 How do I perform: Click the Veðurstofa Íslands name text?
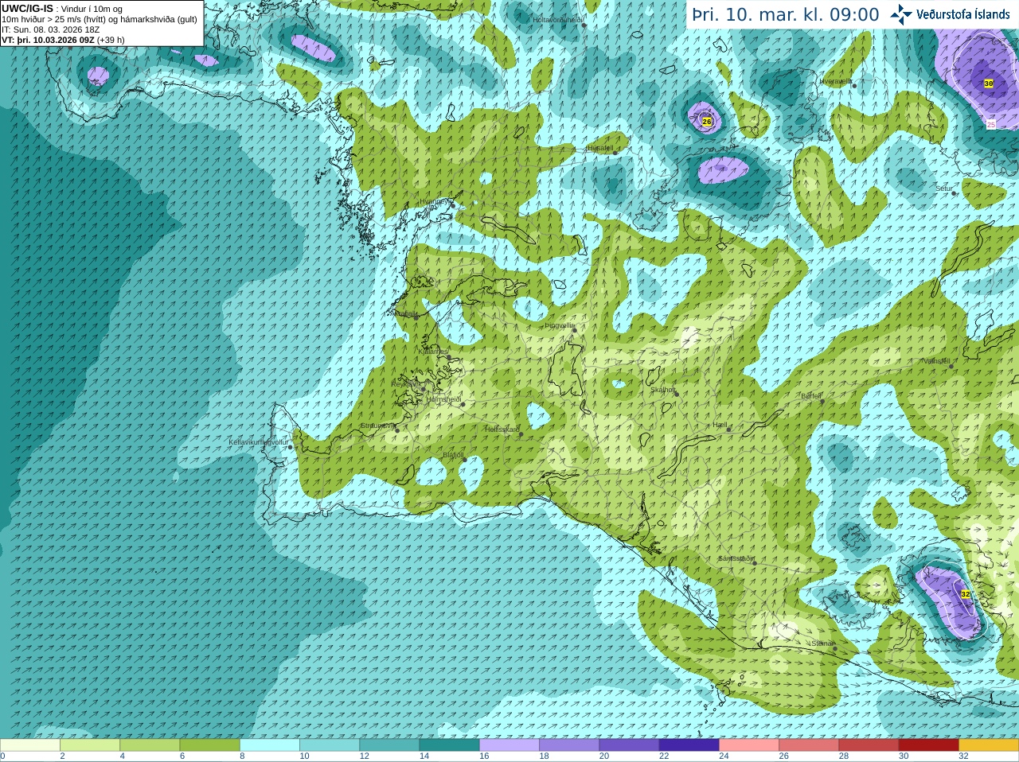pos(963,14)
